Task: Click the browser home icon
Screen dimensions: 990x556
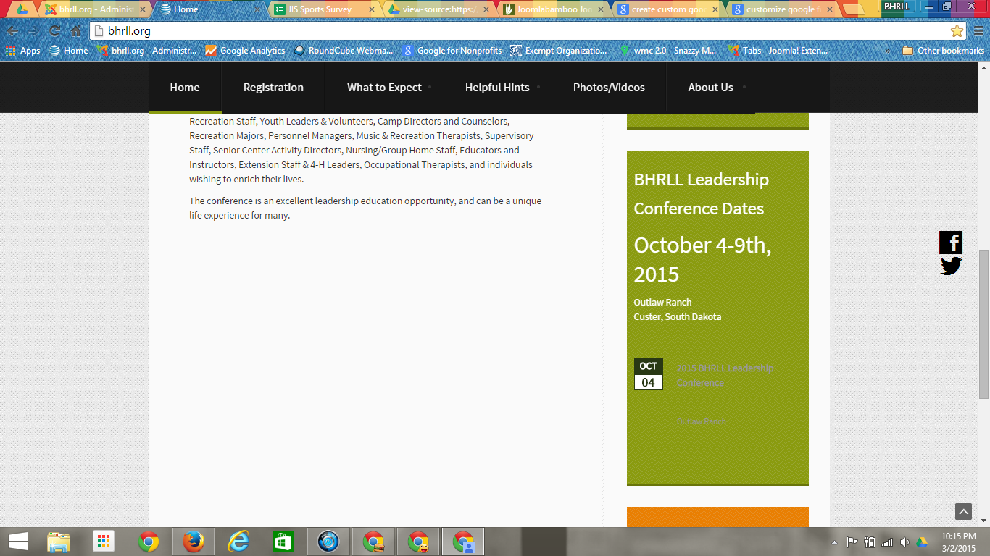Action: click(76, 31)
